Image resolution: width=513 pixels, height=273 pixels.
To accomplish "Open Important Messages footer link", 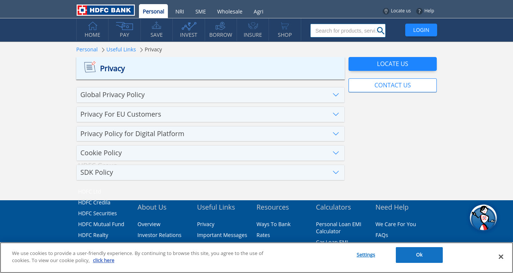I will tap(222, 235).
